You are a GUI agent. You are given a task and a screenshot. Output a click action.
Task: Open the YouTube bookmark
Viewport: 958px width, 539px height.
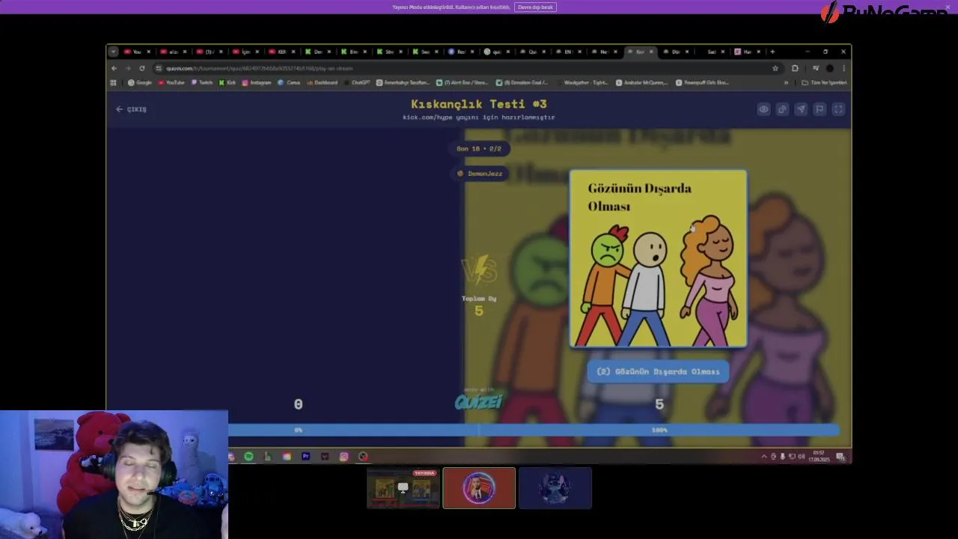[x=171, y=82]
